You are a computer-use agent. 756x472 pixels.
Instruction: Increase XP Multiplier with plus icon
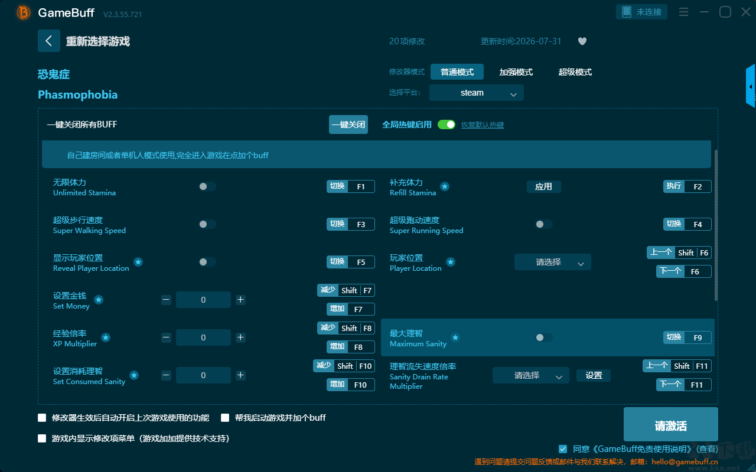point(240,337)
